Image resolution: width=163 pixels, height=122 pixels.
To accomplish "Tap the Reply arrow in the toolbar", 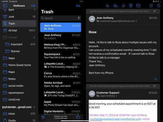I will (x=107, y=6).
